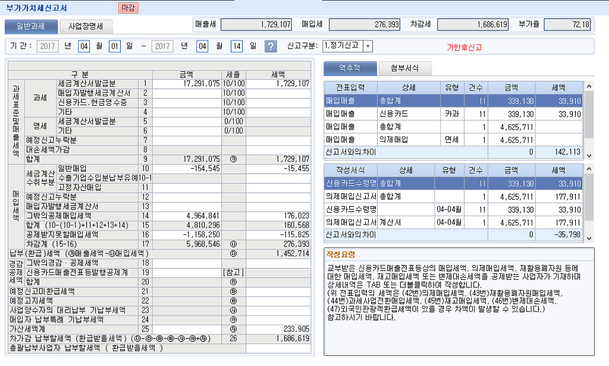Open the 신고구분 dropdown arrow
Image resolution: width=609 pixels, height=366 pixels.
pos(367,46)
